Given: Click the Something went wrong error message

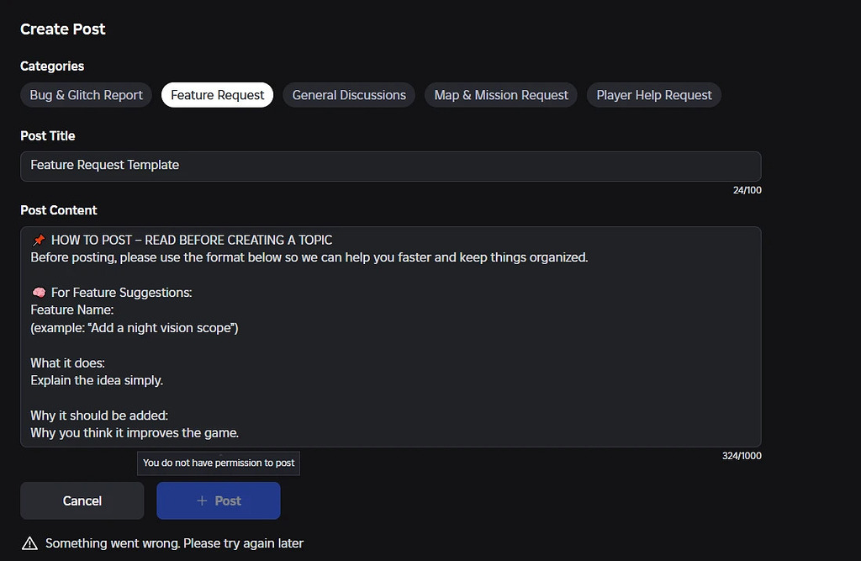Looking at the screenshot, I should (174, 542).
